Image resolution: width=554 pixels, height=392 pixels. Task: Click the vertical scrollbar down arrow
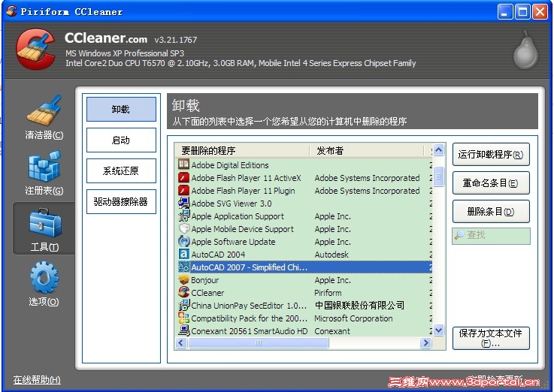point(438,330)
